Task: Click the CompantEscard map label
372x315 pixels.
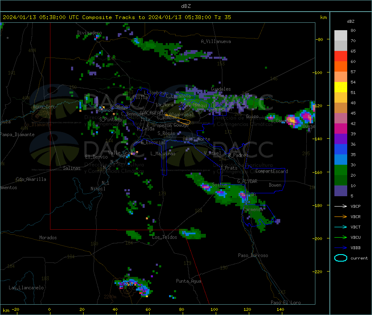Action: click(x=272, y=171)
